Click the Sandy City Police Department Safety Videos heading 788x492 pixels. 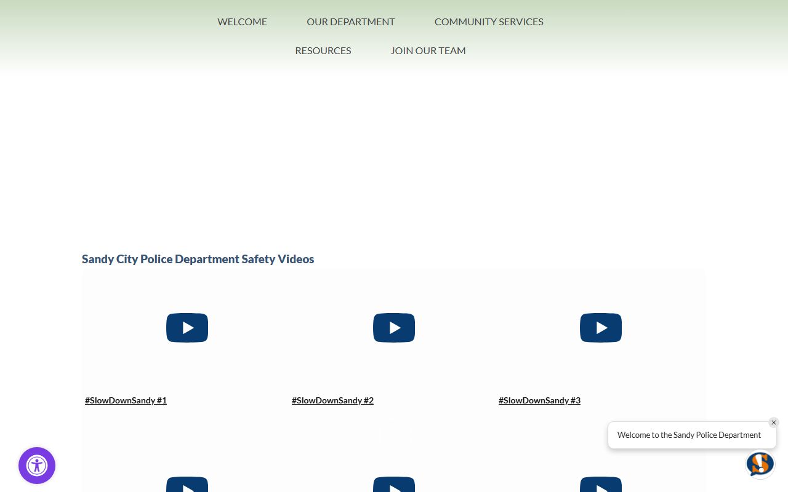click(198, 259)
